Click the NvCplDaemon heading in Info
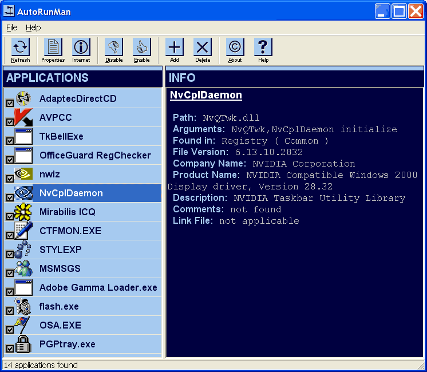427x372 pixels. tap(206, 96)
